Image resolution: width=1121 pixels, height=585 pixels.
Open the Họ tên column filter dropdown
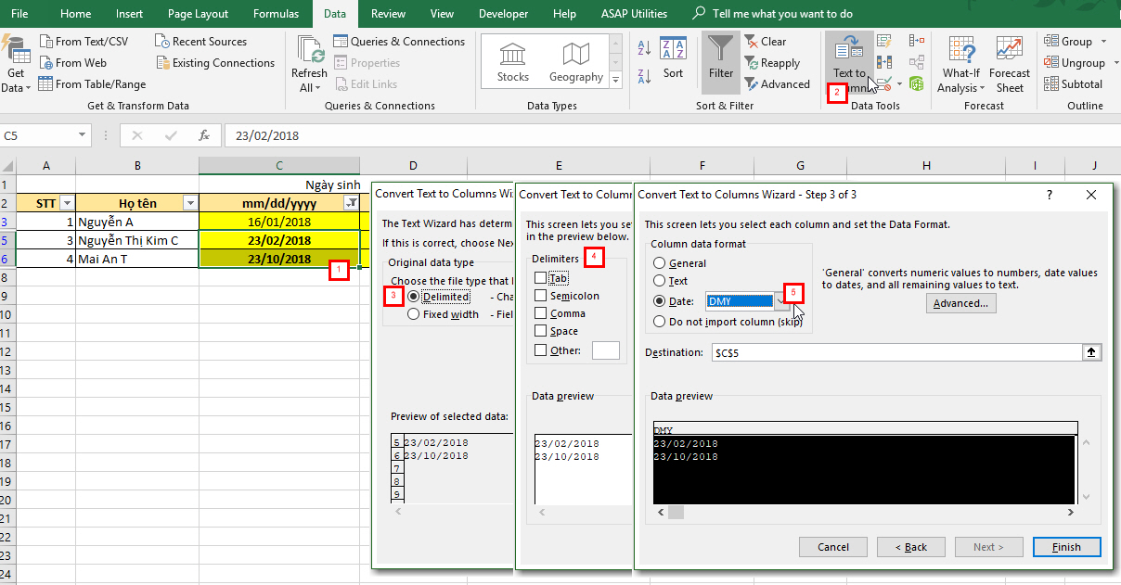(190, 203)
